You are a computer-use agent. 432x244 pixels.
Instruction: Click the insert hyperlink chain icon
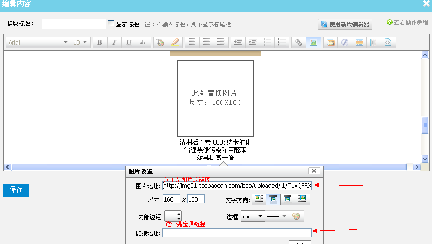[x=299, y=42]
